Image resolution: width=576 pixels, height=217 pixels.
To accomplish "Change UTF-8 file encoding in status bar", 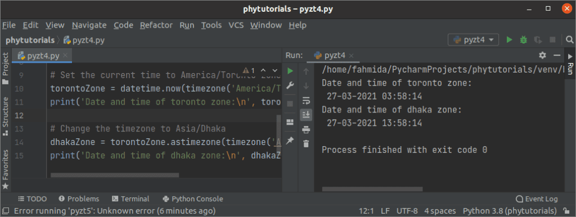I will [407, 211].
